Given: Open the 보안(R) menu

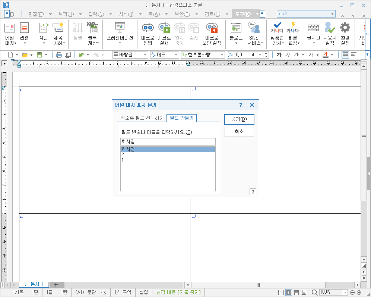Looking at the screenshot, I should tap(183, 15).
